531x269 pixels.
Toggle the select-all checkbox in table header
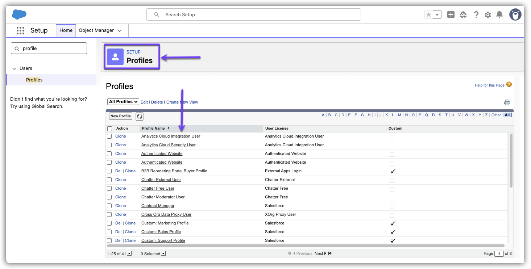pyautogui.click(x=109, y=129)
